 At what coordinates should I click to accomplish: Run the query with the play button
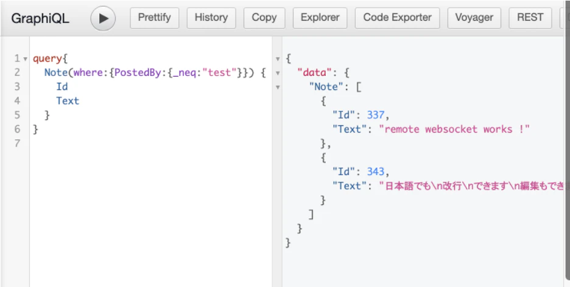[x=104, y=18]
